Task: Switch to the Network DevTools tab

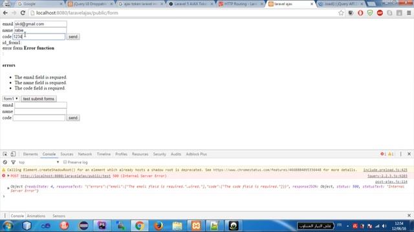Action: (x=85, y=154)
